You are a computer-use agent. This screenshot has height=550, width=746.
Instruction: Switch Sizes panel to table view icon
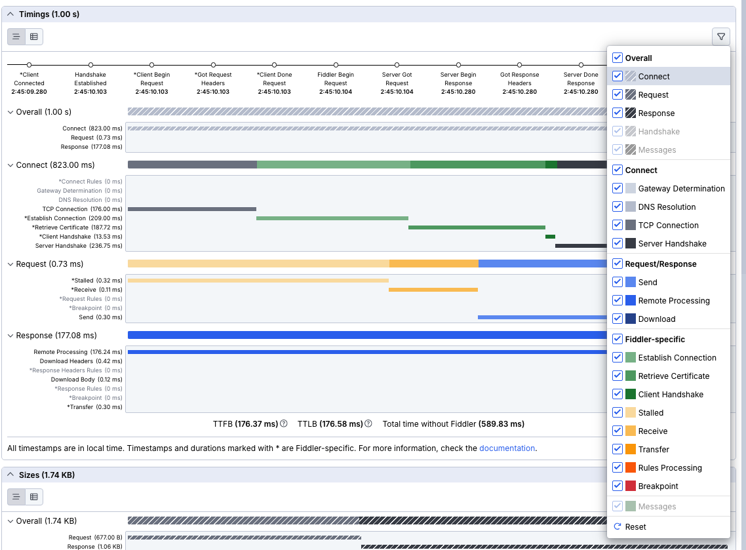click(34, 496)
